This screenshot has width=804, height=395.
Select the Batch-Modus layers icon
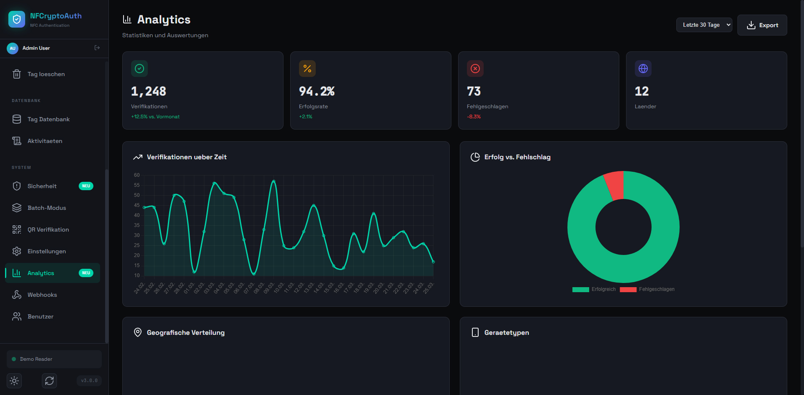tap(17, 208)
